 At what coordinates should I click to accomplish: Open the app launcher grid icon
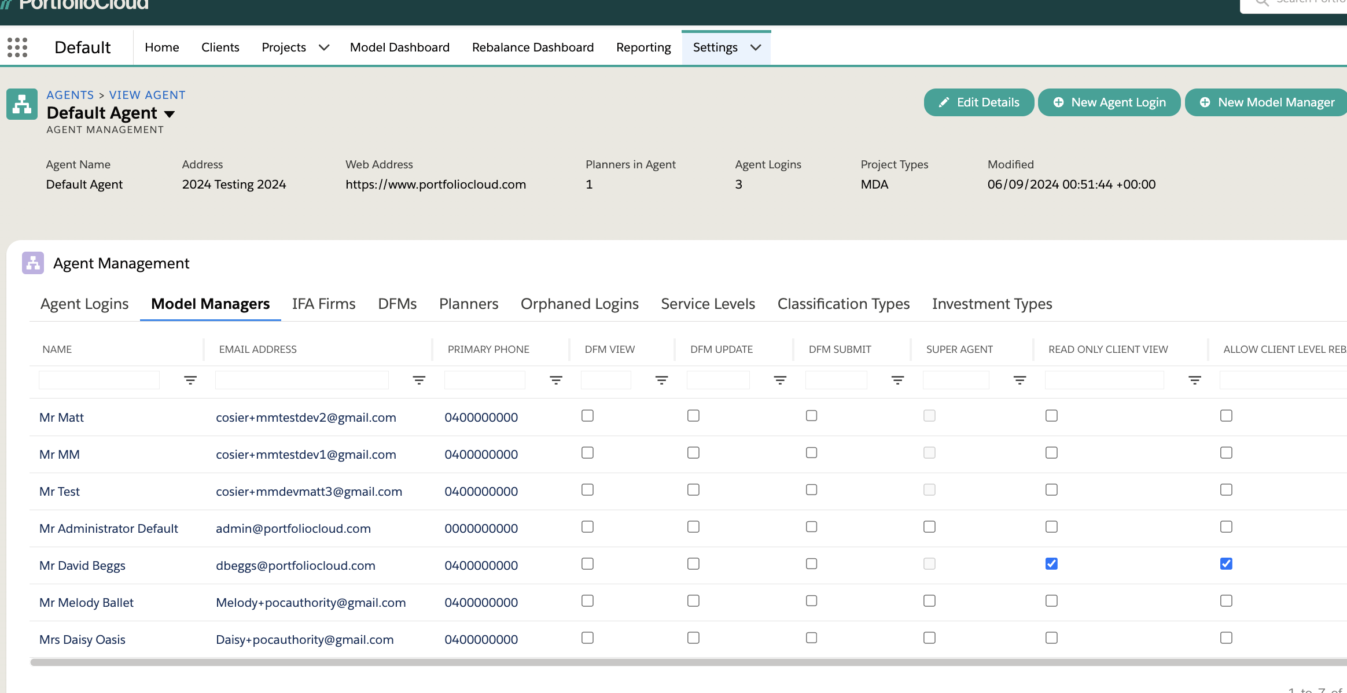[17, 47]
